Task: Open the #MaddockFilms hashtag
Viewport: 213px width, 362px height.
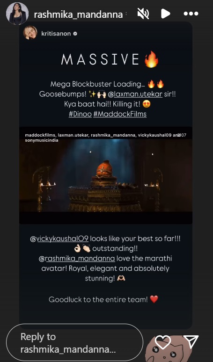Action: click(x=120, y=114)
